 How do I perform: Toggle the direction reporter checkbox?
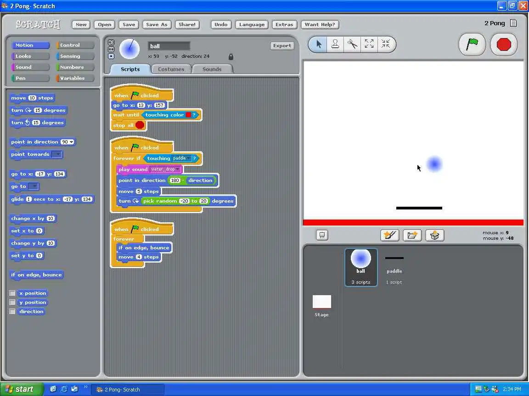point(12,311)
